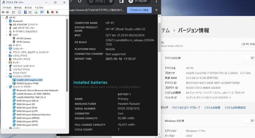
Task: Collapse the ディスプレイ アダプター category
Action: pos(7,76)
